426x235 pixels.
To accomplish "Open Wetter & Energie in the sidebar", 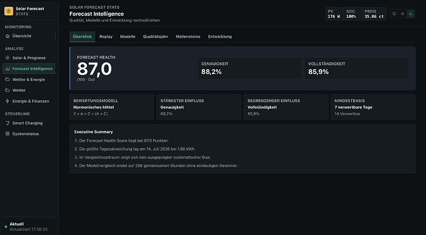I will pyautogui.click(x=29, y=80).
